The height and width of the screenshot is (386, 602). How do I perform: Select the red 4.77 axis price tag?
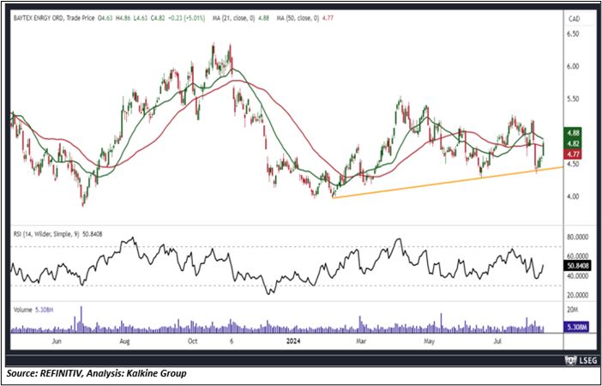(573, 154)
